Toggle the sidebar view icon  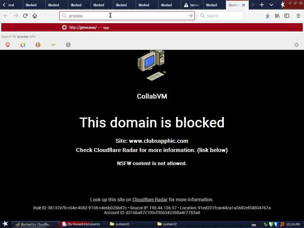287,16
